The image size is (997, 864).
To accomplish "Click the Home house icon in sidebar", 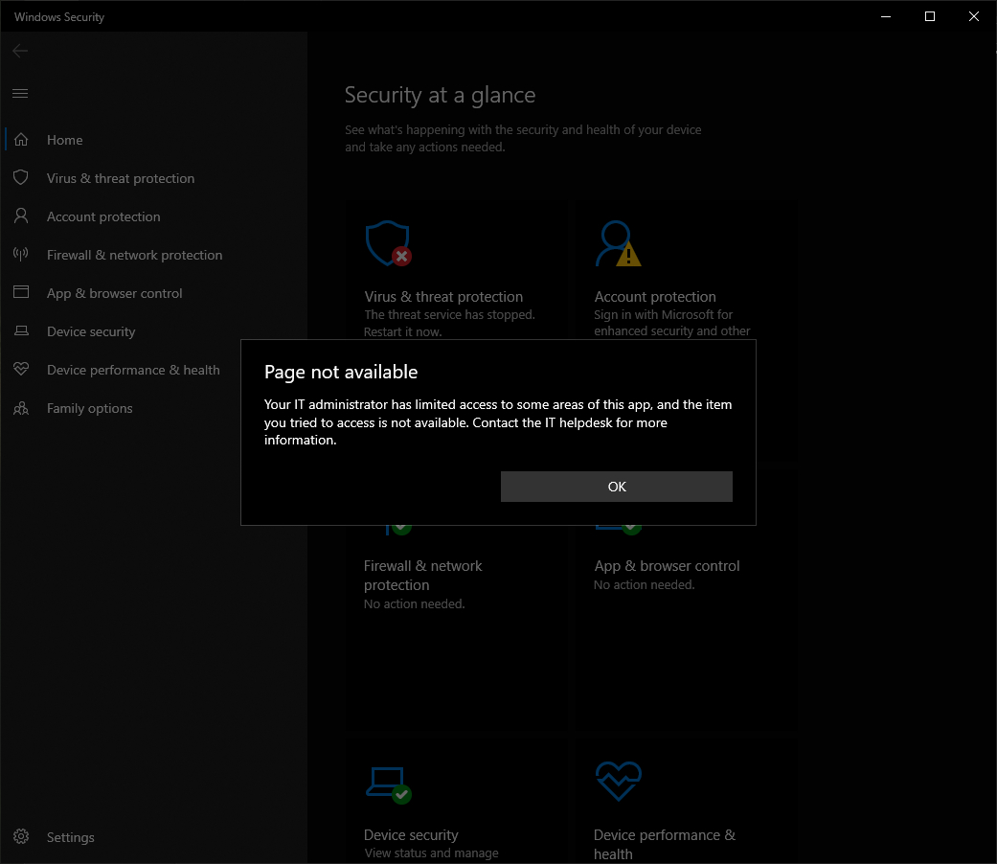I will tap(21, 139).
